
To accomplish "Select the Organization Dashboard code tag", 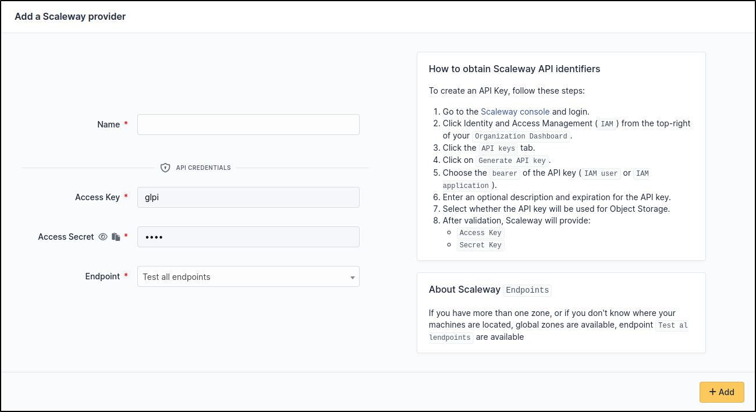I will (521, 136).
